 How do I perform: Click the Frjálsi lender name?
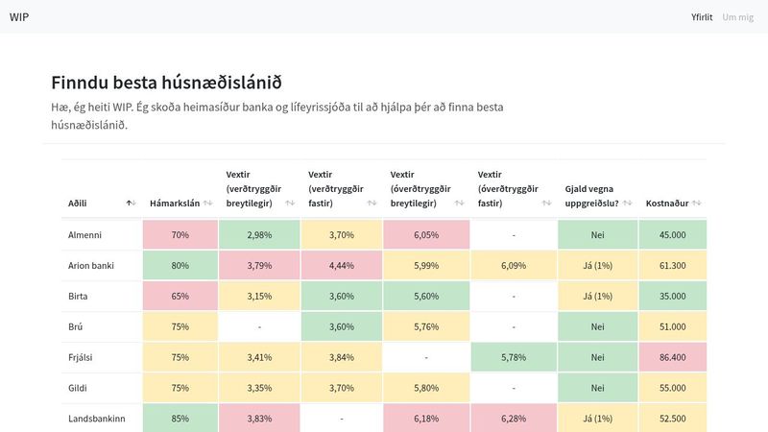tap(84, 357)
